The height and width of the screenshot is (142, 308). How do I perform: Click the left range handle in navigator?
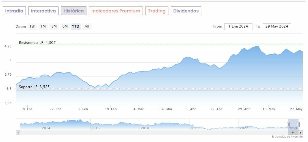pos(288,124)
